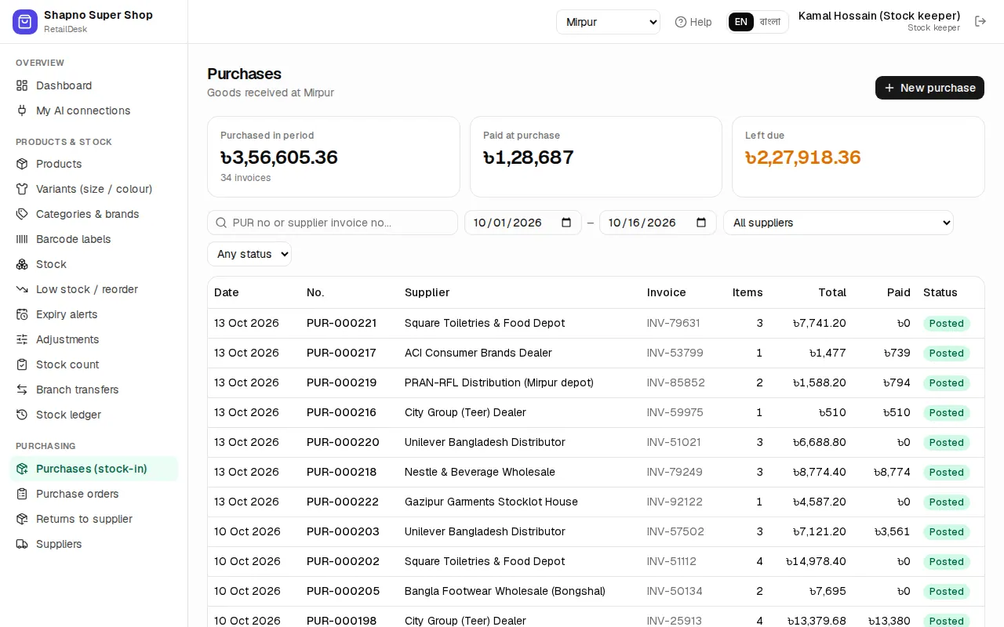
Task: Click Posted status badge for PUR-000218
Action: tap(947, 473)
